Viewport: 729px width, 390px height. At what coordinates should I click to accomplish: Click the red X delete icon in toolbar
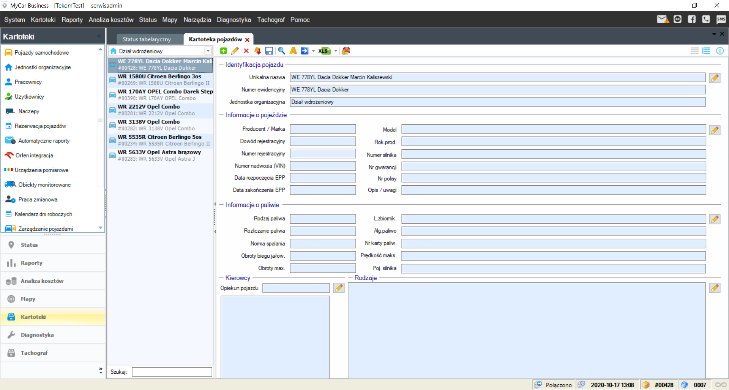click(246, 51)
